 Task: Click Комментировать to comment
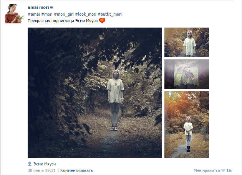(x=76, y=170)
